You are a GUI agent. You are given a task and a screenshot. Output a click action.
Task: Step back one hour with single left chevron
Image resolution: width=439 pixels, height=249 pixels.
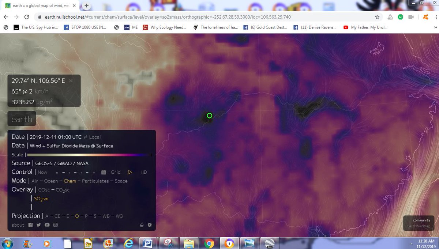[x=70, y=172]
